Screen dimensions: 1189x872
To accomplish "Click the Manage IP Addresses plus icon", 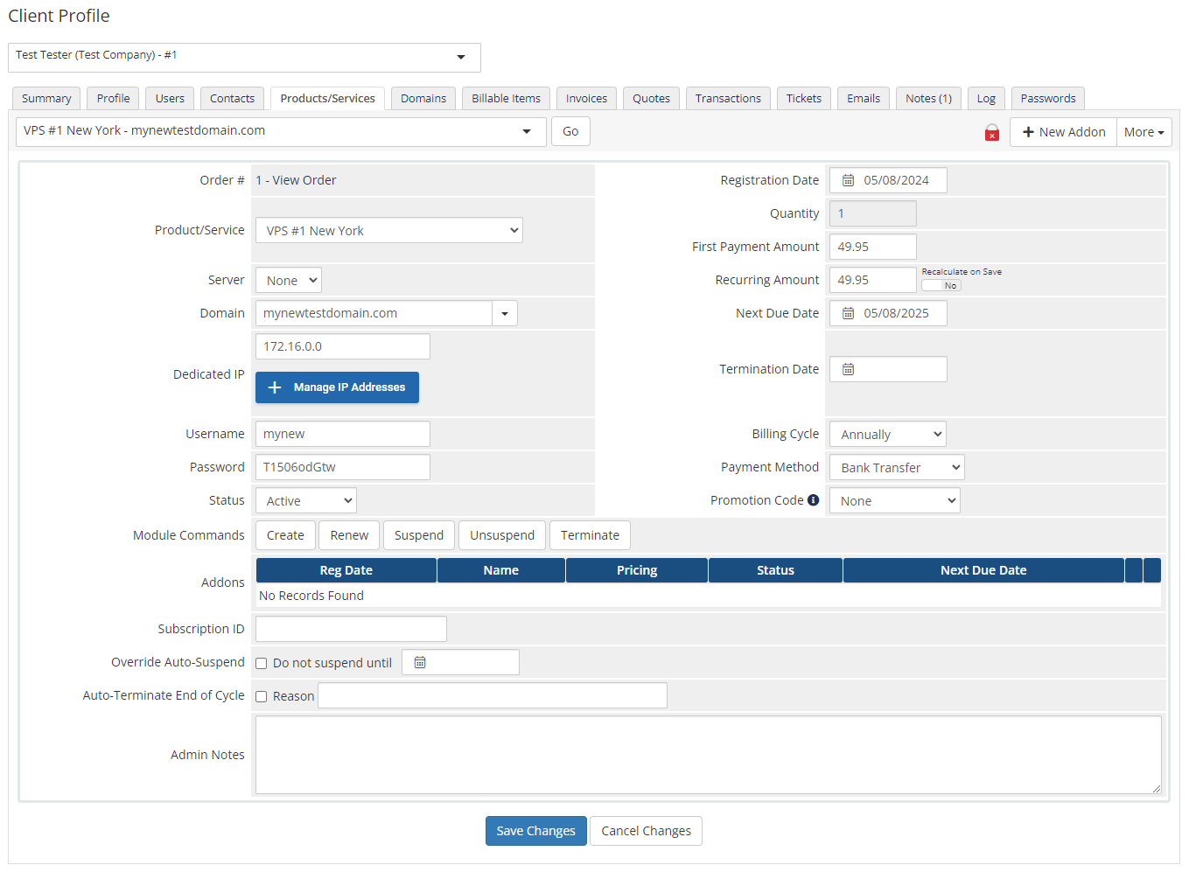I will point(275,387).
